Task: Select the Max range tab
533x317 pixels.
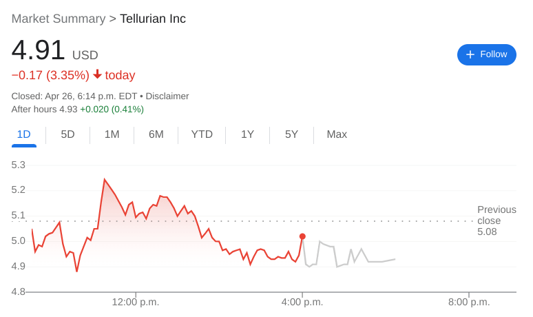Action: 337,134
